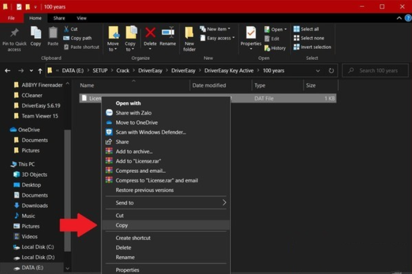Screen dimensions: 412x274
Task: Select This PC in navigation pane
Action: click(23, 164)
